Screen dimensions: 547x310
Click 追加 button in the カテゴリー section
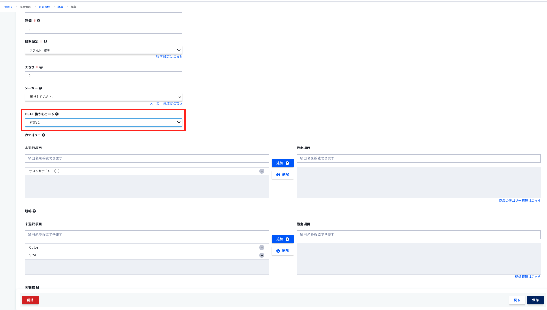pyautogui.click(x=283, y=163)
